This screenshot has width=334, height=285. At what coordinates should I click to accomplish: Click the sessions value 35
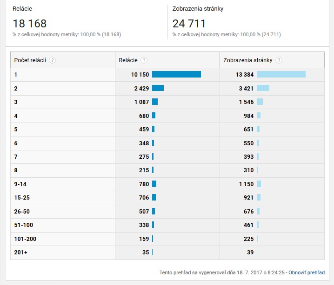tap(146, 252)
